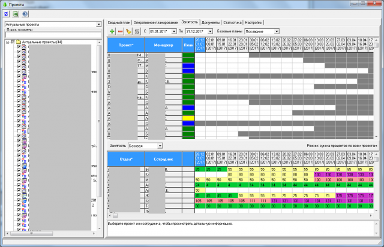
Task: Switch to the Сводный план tab
Action: point(119,23)
